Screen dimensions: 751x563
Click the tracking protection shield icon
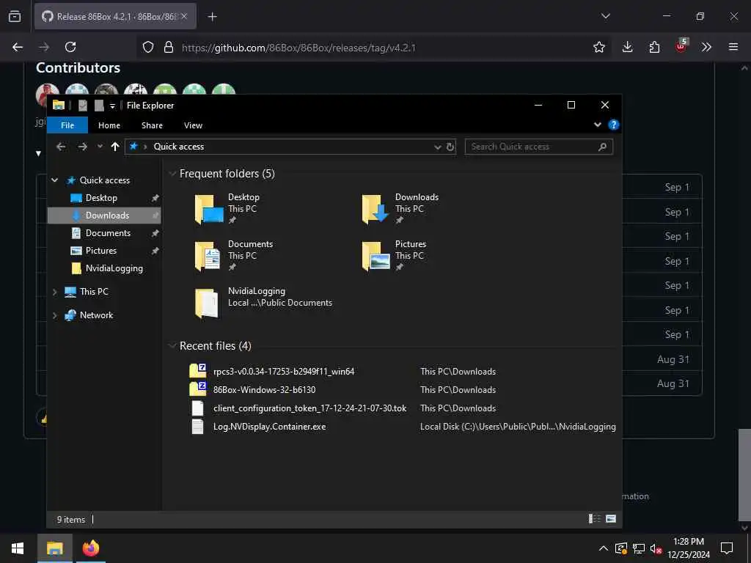148,47
